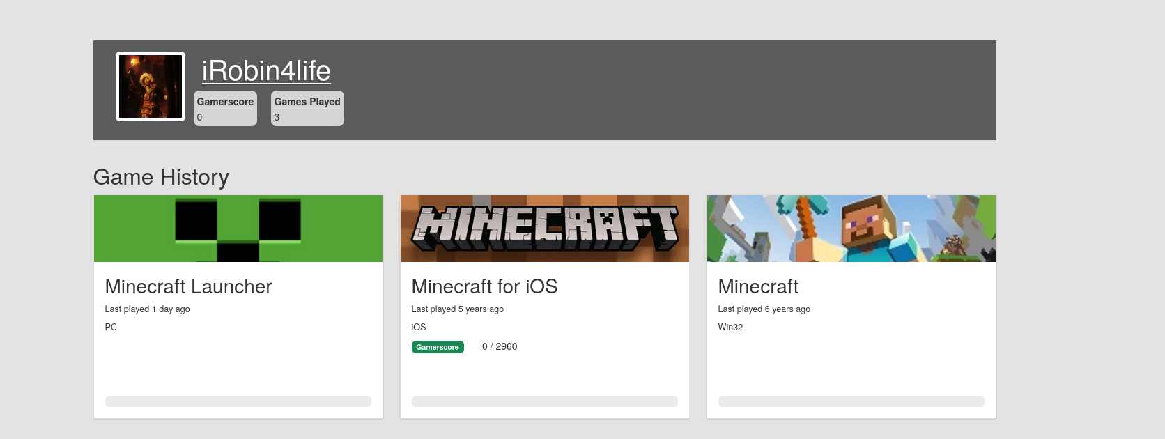Image resolution: width=1165 pixels, height=439 pixels.
Task: Click the iRobin4life avatar picture
Action: 151,86
